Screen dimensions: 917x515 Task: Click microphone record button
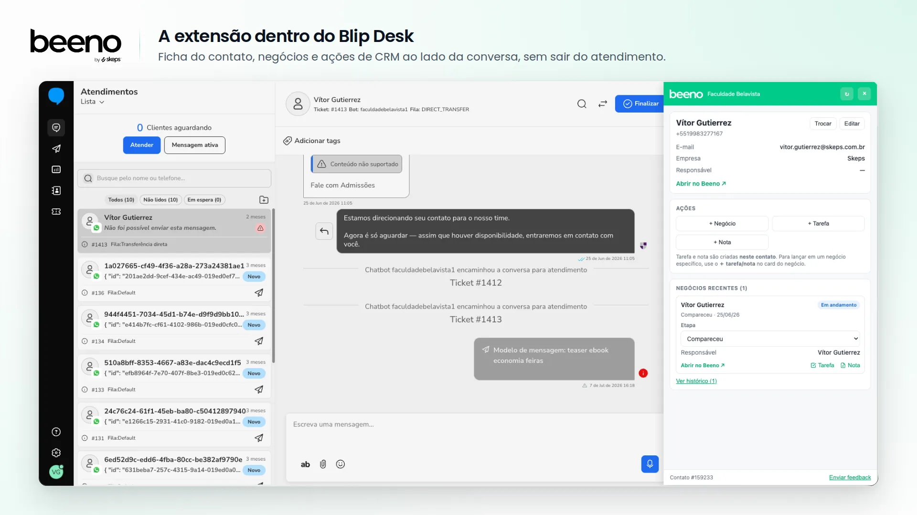tap(650, 463)
